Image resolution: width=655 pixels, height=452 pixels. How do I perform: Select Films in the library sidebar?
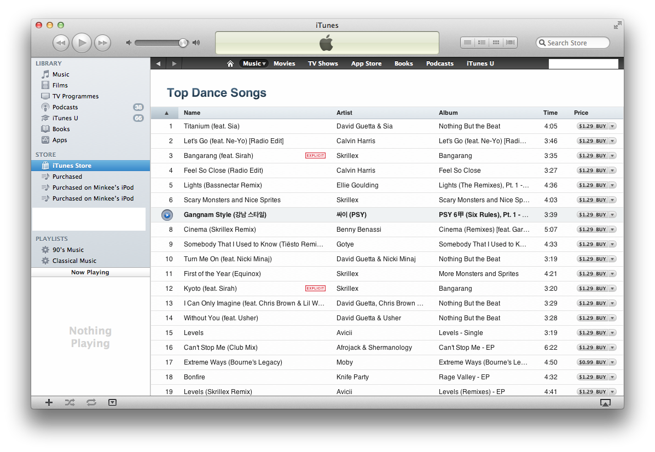click(x=91, y=85)
